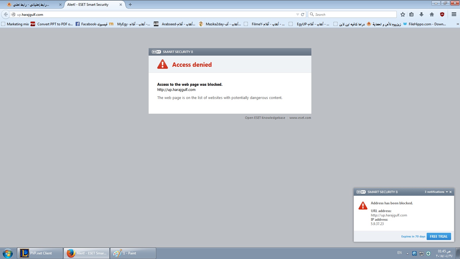Screen dimensions: 460x259
Task: Open the Arabseed bookmark
Action: [175, 24]
